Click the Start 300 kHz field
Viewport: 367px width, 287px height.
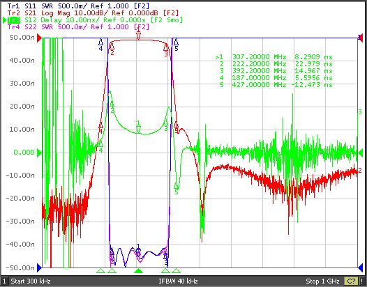(31, 281)
